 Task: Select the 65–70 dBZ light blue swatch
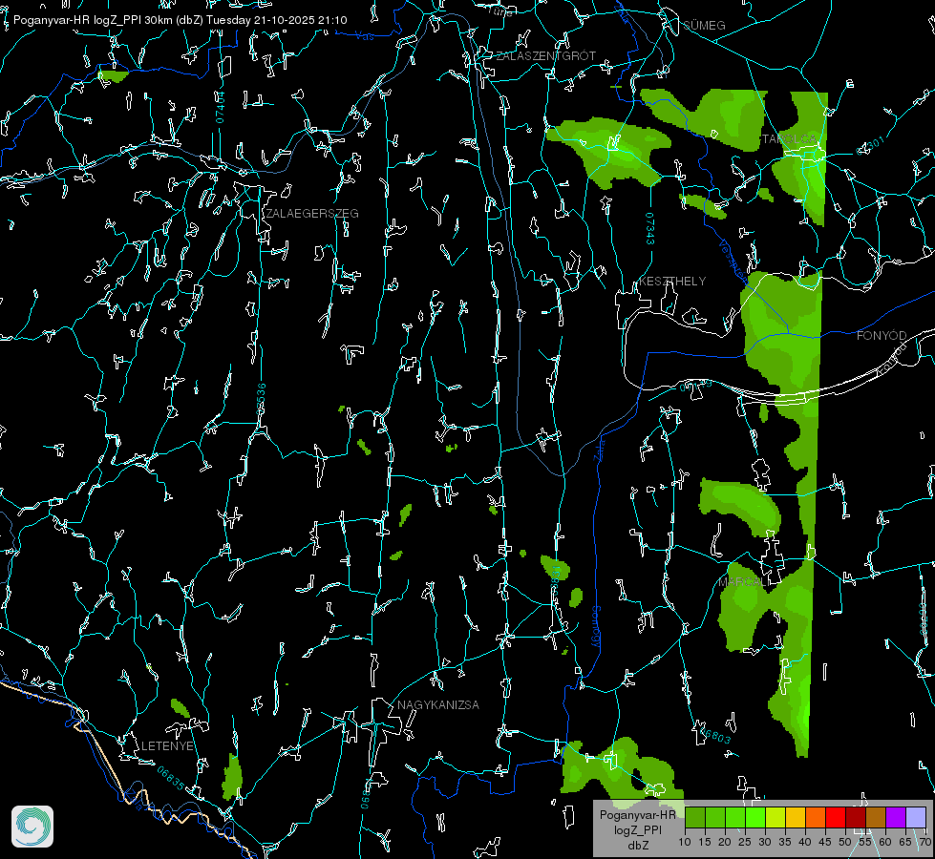click(x=915, y=817)
